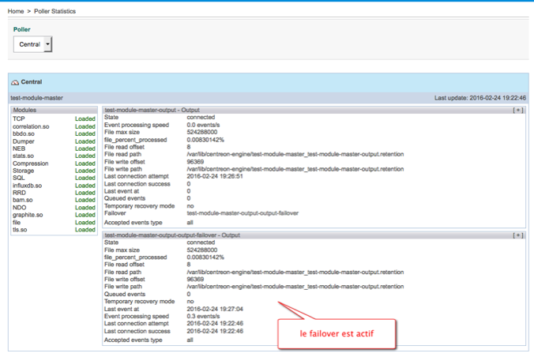Click the Central poller icon

coord(15,82)
